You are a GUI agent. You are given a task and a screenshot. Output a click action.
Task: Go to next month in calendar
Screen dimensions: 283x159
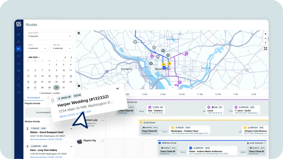coord(71,57)
